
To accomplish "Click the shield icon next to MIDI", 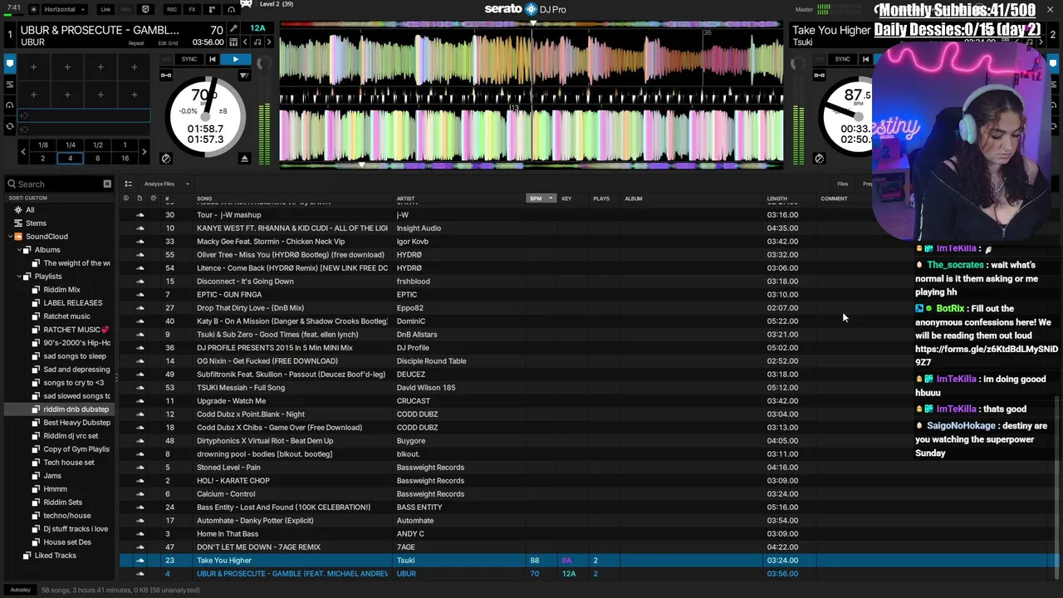I will (146, 9).
